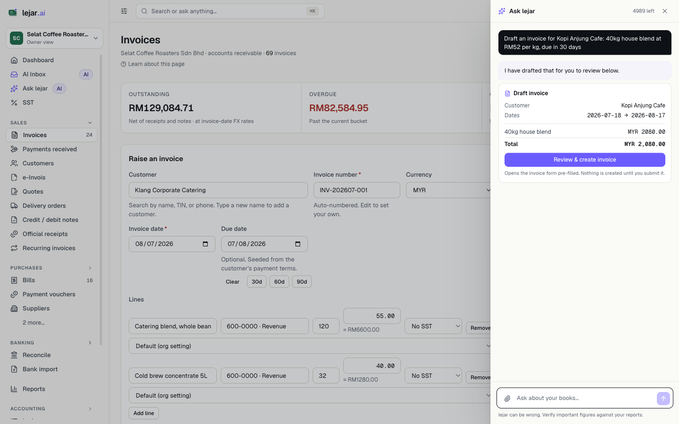The width and height of the screenshot is (679, 424).
Task: Select the 60d due date preset
Action: 280,282
